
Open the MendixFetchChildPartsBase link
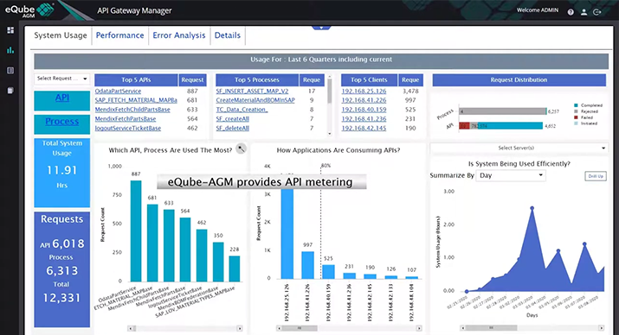pyautogui.click(x=132, y=110)
